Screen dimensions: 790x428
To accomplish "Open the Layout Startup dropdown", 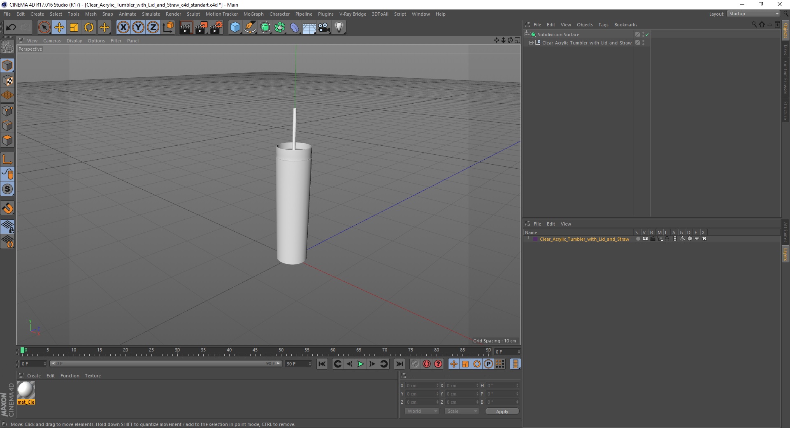I will [753, 14].
